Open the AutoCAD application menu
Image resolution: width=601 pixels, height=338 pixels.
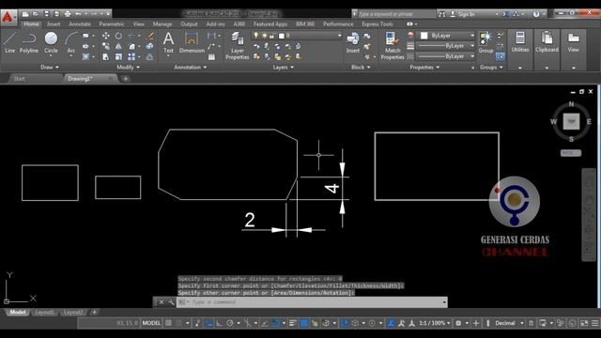click(8, 17)
